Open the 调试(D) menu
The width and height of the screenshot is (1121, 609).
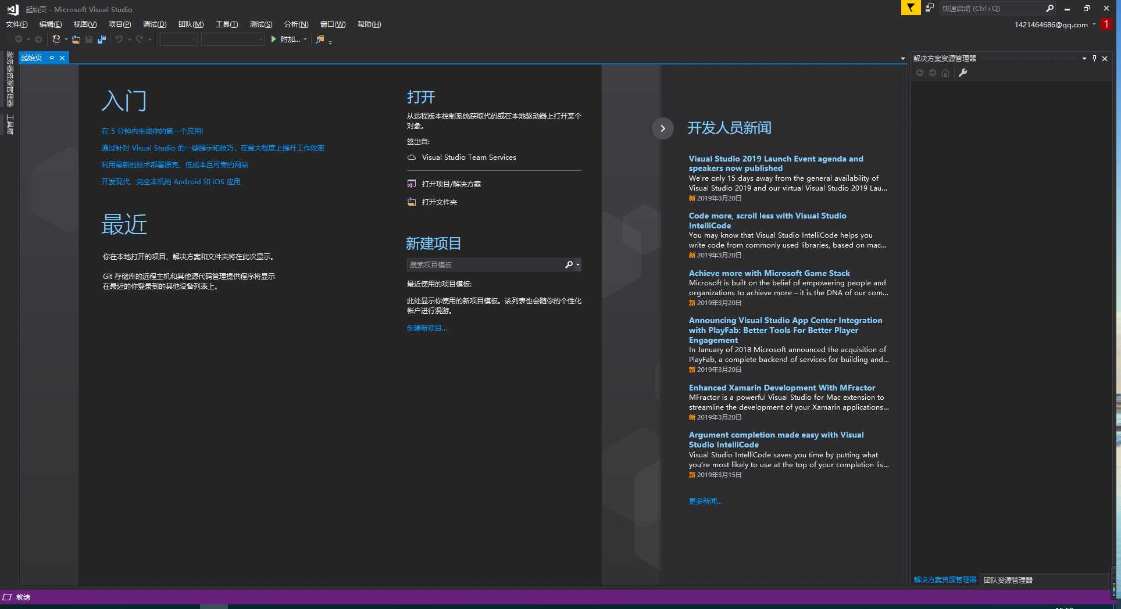point(155,24)
